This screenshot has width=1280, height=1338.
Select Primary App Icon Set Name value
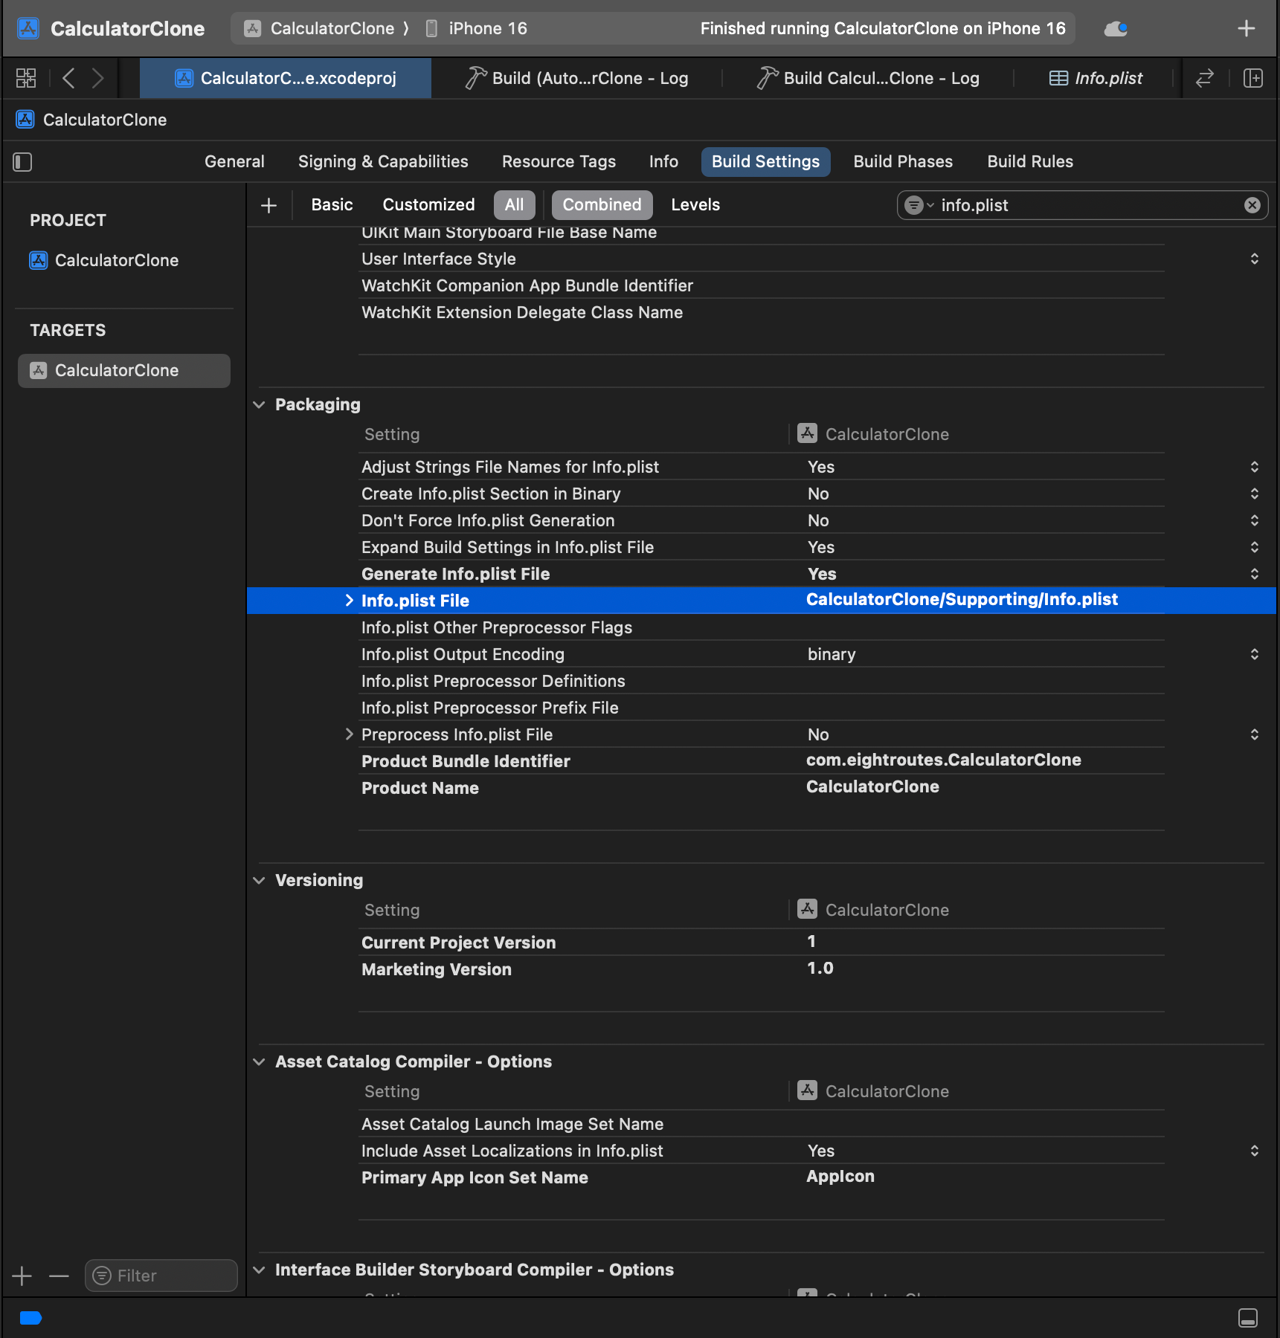[840, 1177]
